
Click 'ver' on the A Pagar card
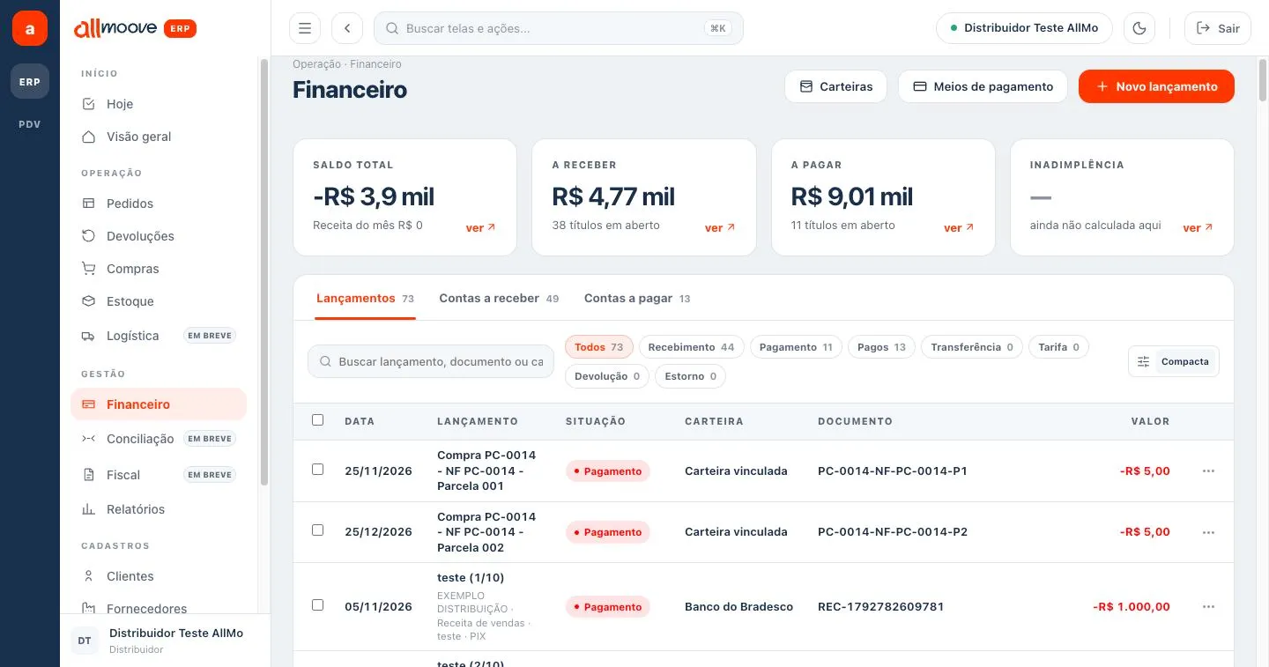[959, 228]
